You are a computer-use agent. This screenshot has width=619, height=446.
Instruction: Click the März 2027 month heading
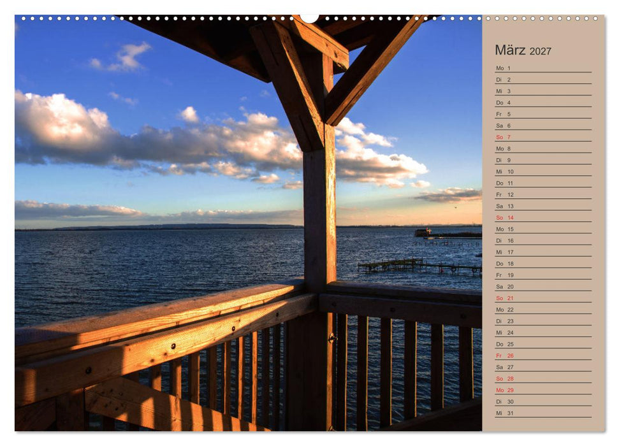tap(523, 50)
